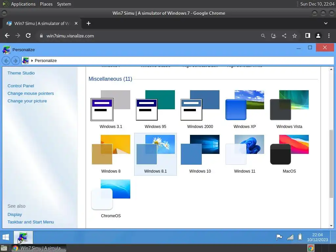Choose the Windows 2000 theme
336x252 pixels.
point(200,110)
